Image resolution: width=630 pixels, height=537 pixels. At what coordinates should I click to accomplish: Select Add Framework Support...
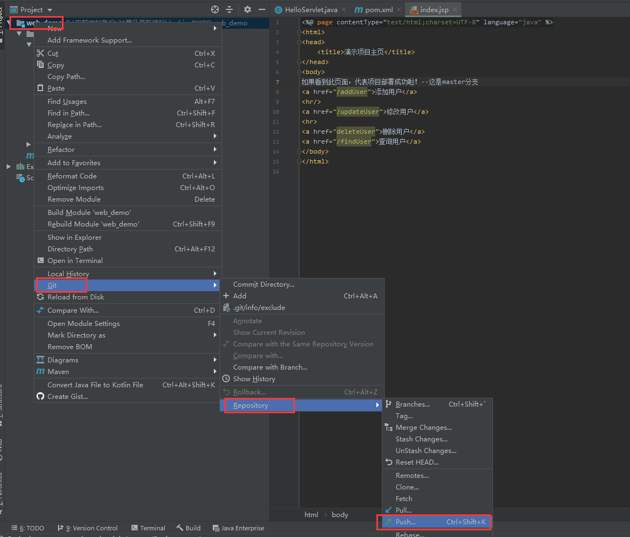[x=128, y=40]
